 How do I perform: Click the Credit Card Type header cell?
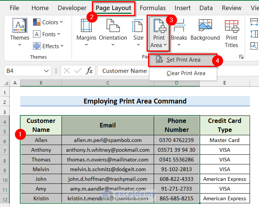225,125
